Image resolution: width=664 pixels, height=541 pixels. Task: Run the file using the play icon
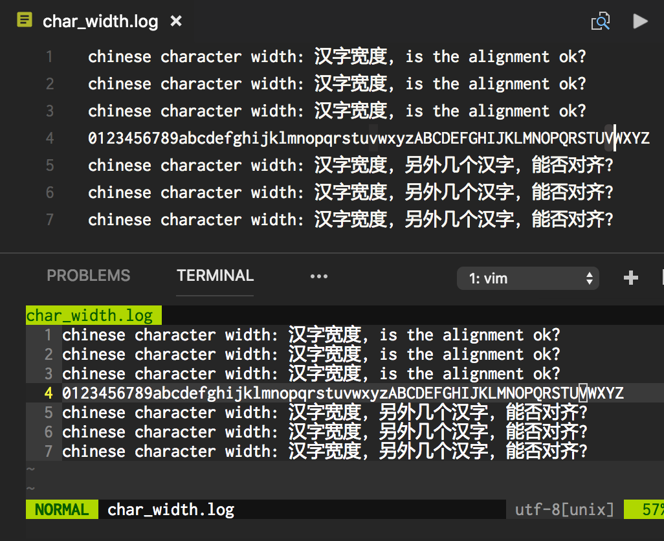[640, 21]
